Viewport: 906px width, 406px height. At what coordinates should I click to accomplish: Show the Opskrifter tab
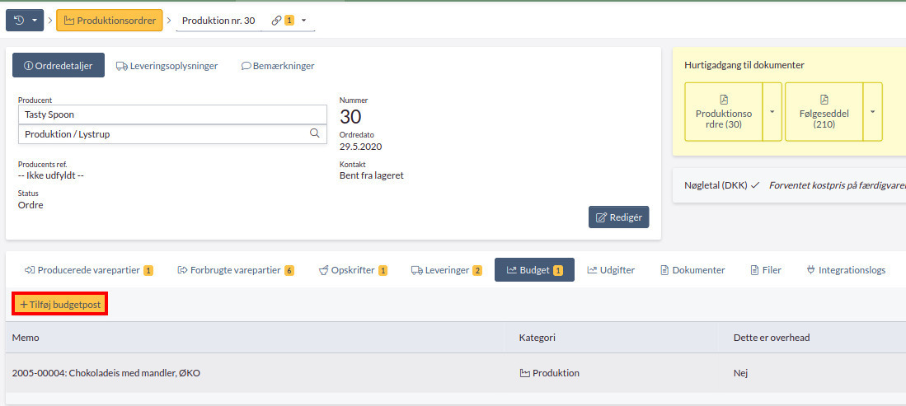[353, 270]
